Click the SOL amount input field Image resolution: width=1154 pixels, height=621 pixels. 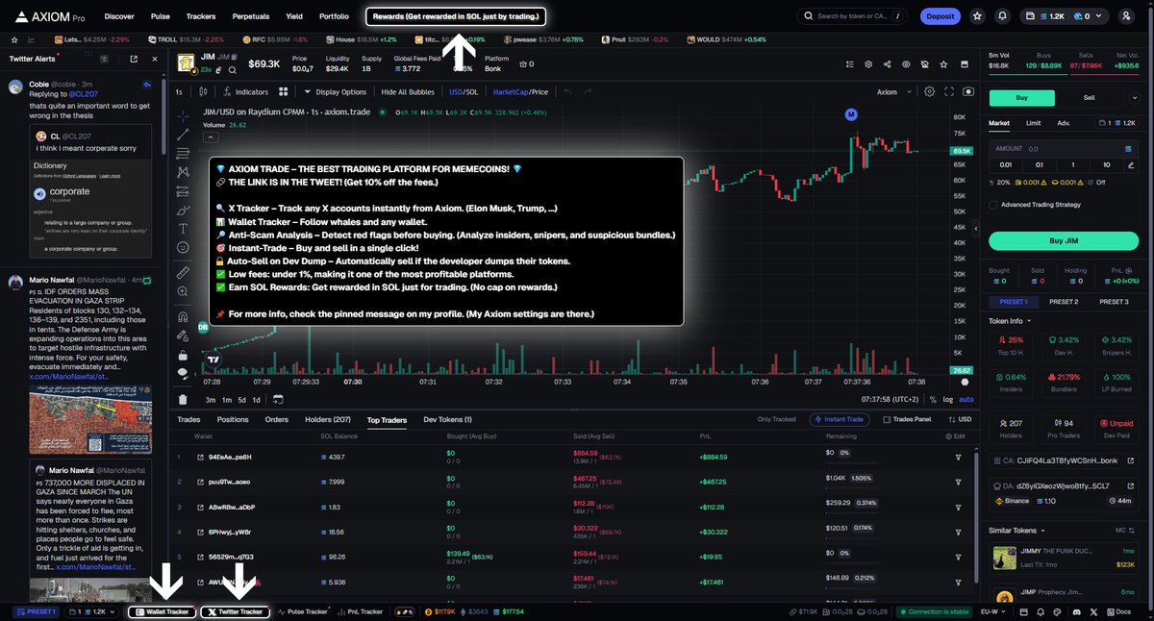click(x=1064, y=149)
